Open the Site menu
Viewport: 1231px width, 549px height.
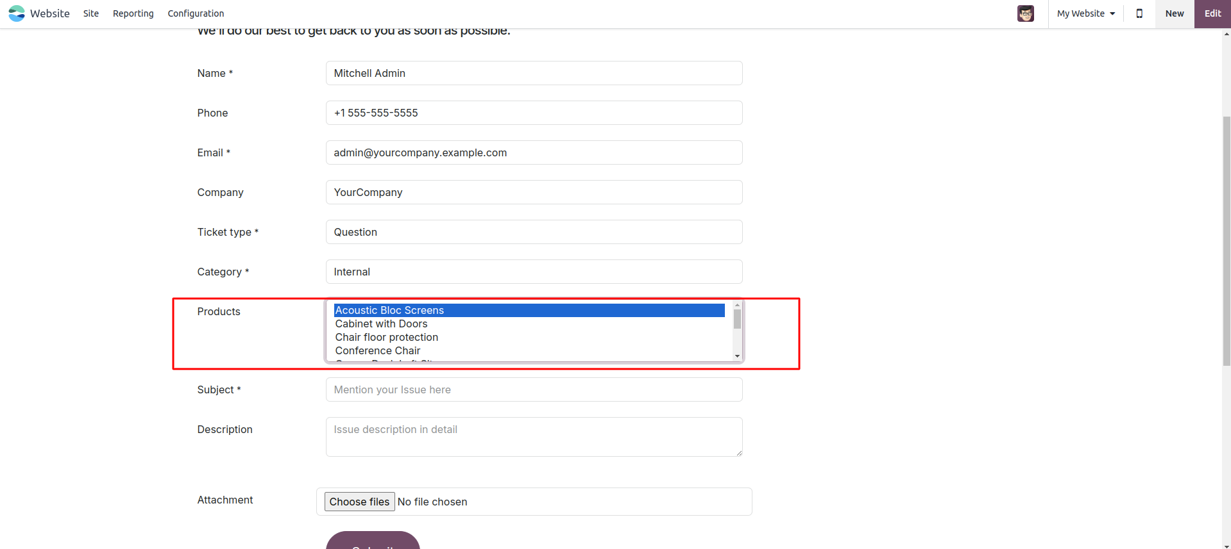pyautogui.click(x=91, y=13)
